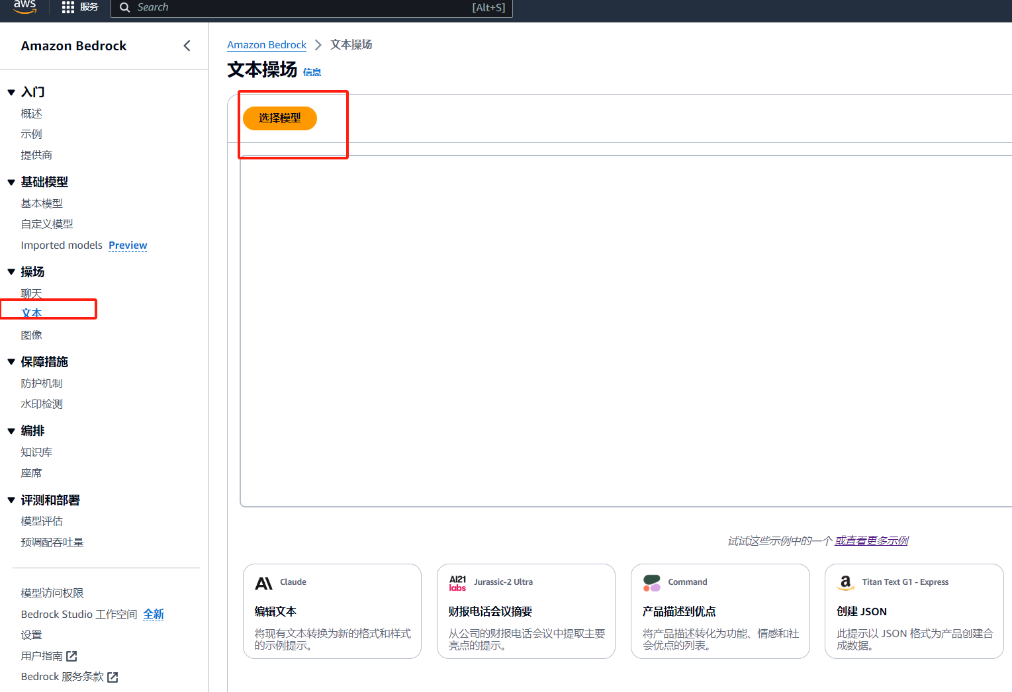Image resolution: width=1012 pixels, height=692 pixels.
Task: Open 聊天 playground
Action: 31,294
